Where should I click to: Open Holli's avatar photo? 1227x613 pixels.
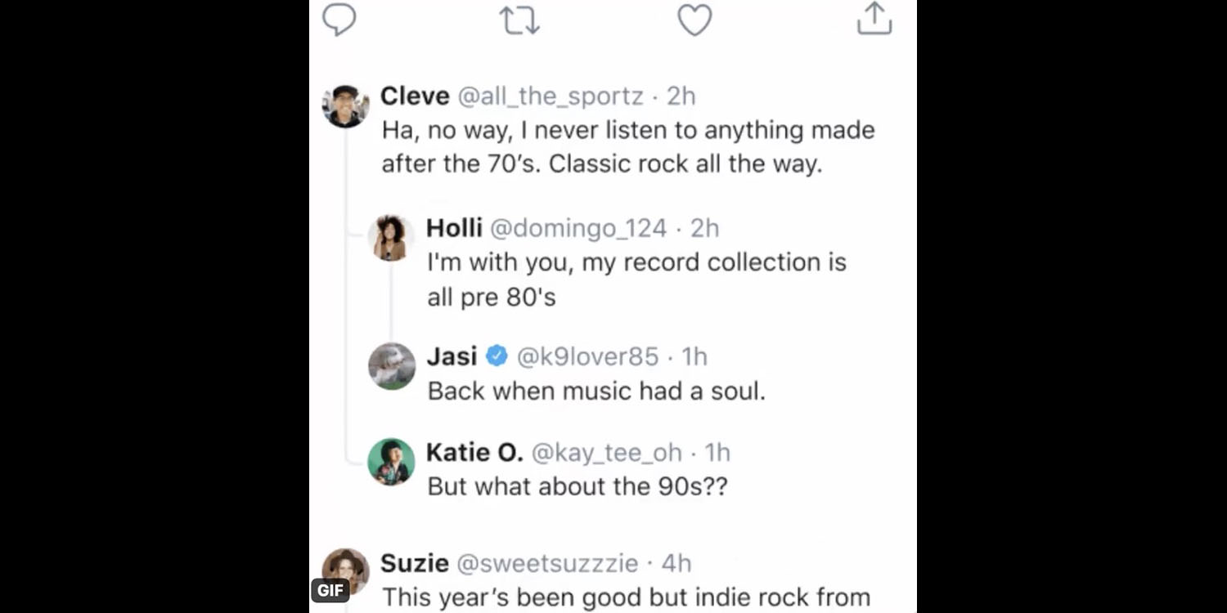point(391,238)
